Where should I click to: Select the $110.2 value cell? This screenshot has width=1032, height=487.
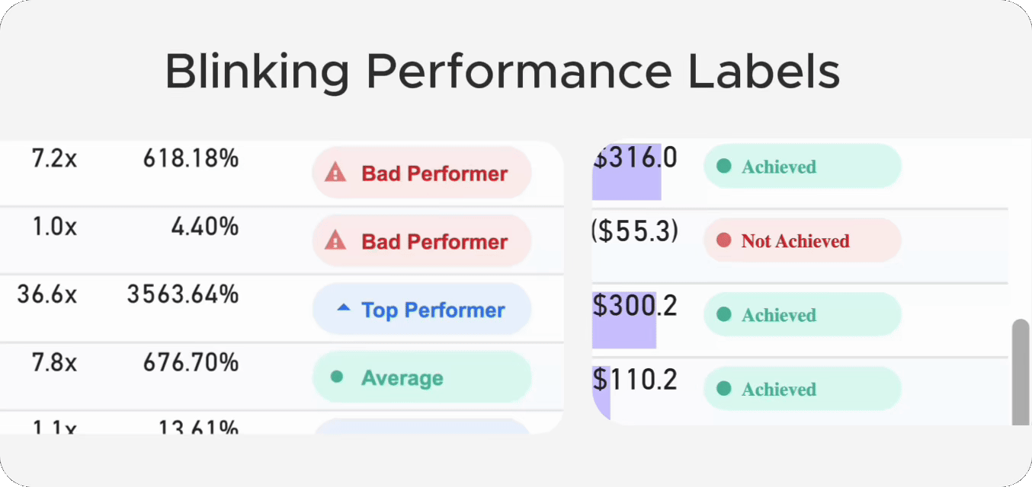635,379
